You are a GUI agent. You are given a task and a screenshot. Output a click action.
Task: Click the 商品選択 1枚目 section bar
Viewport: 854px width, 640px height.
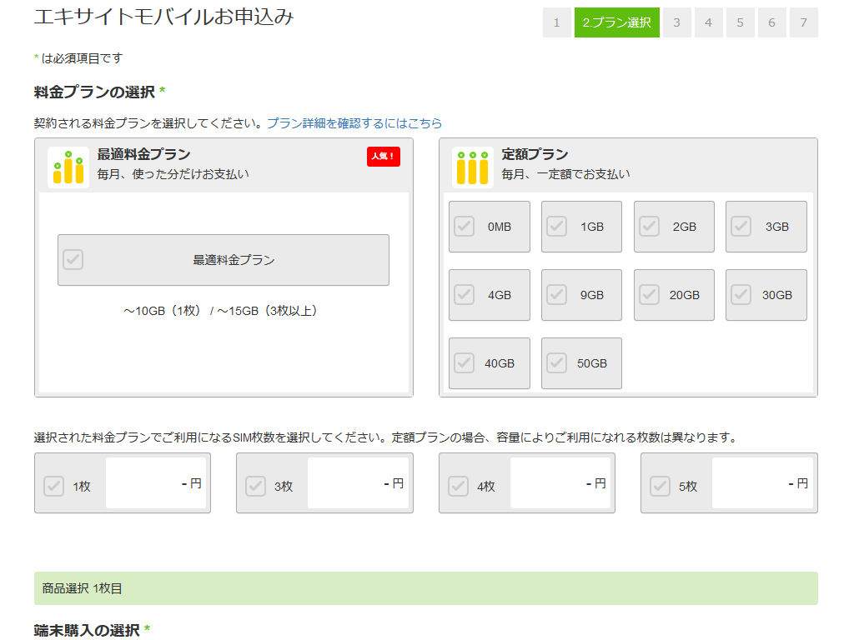click(426, 588)
